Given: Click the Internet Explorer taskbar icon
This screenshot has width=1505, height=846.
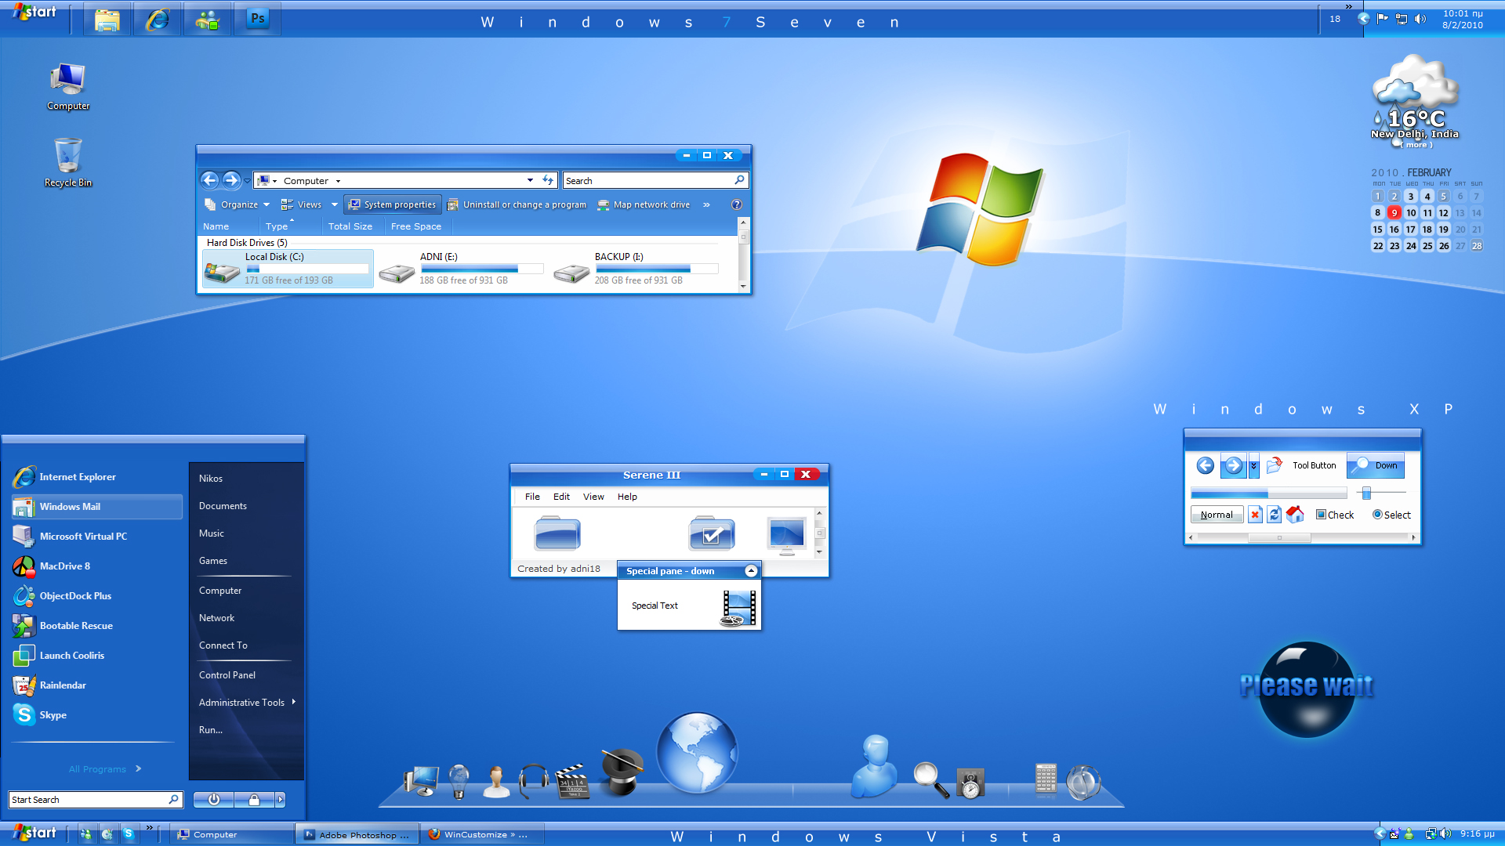Looking at the screenshot, I should pos(158,19).
